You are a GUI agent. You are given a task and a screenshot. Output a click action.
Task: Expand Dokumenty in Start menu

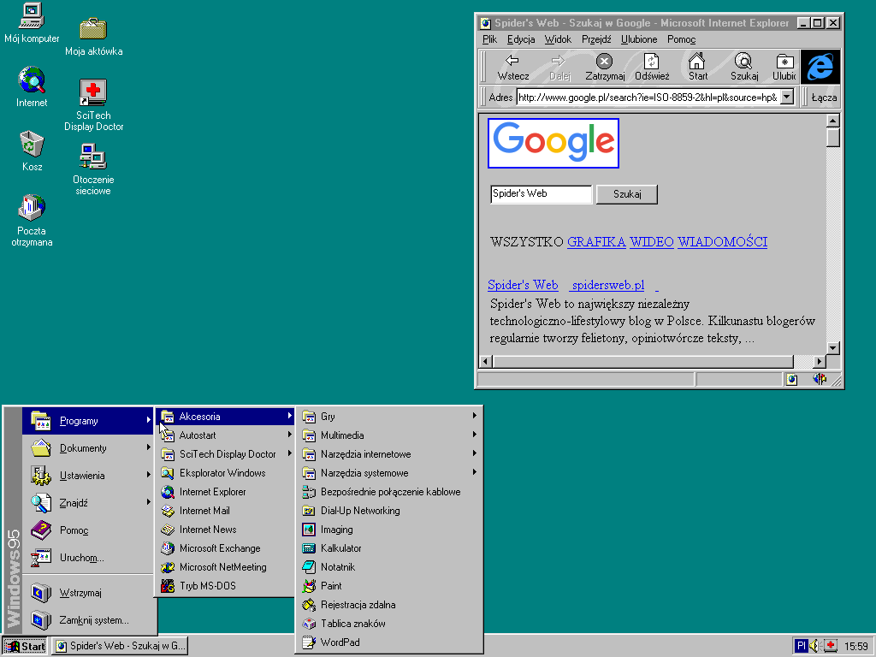[x=88, y=448]
